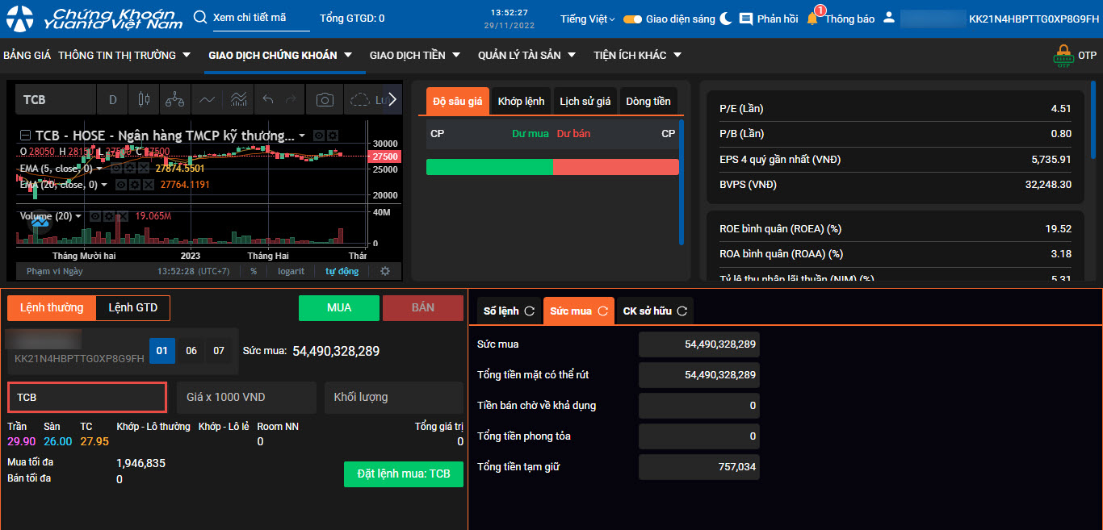Image resolution: width=1103 pixels, height=530 pixels.
Task: Click the blue chart logo button on volume pane
Action: pos(40,223)
